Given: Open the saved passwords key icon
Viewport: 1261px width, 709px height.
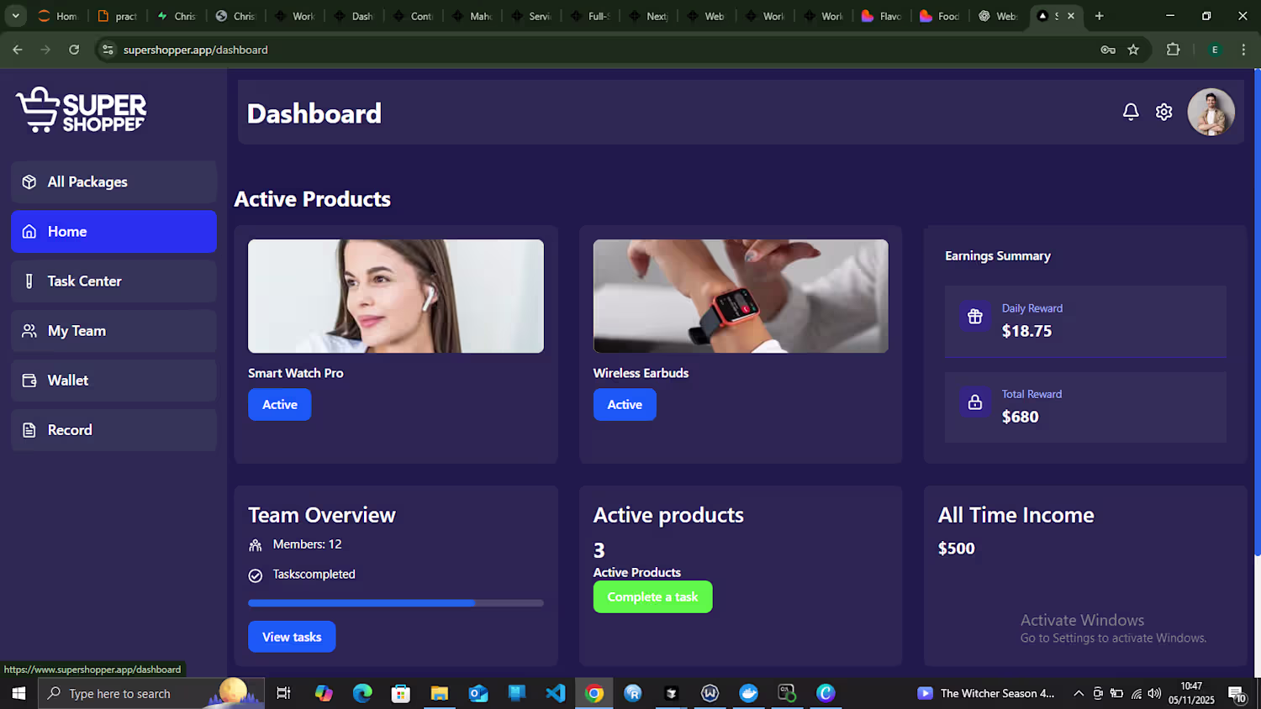Looking at the screenshot, I should pos(1108,50).
